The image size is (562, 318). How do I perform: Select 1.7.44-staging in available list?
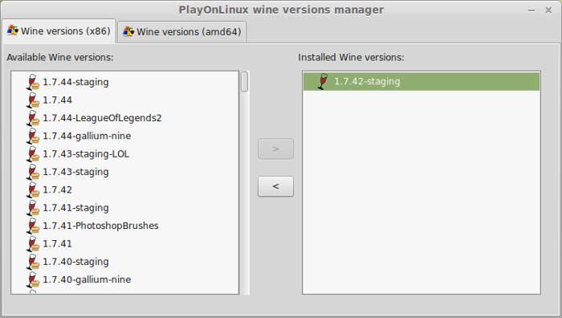pos(75,82)
